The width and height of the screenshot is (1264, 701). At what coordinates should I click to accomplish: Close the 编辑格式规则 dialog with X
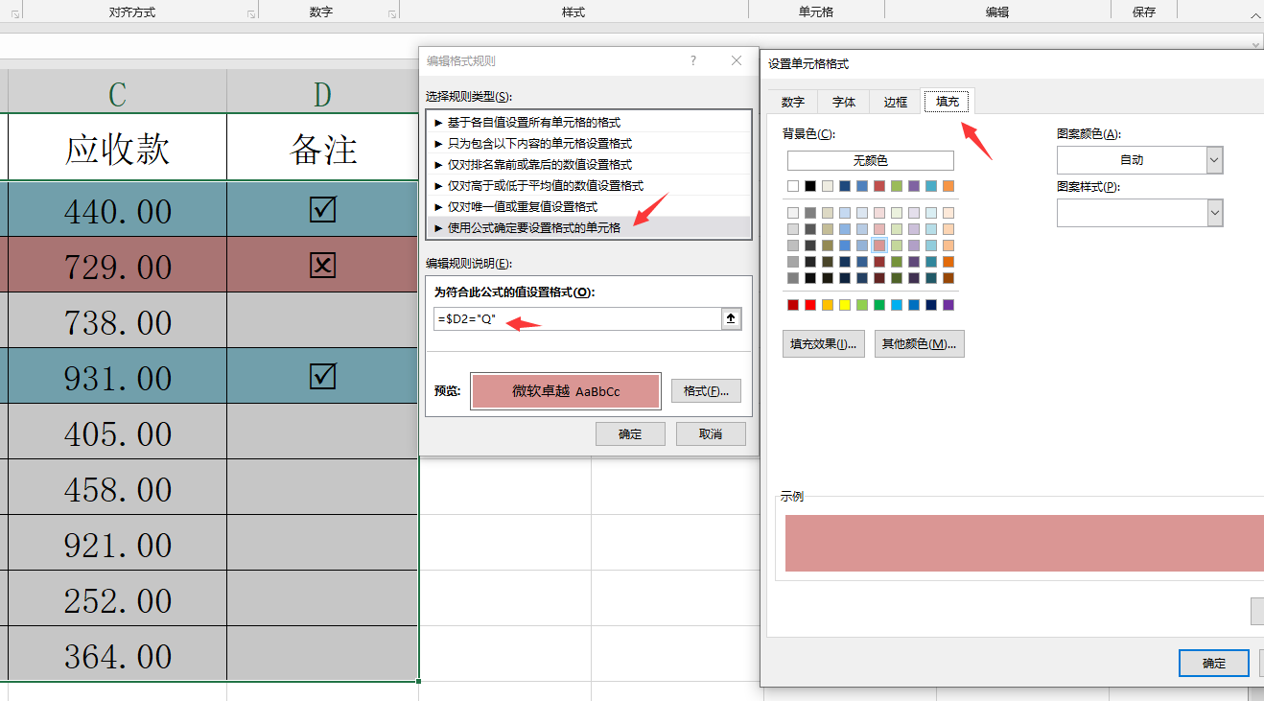click(737, 60)
